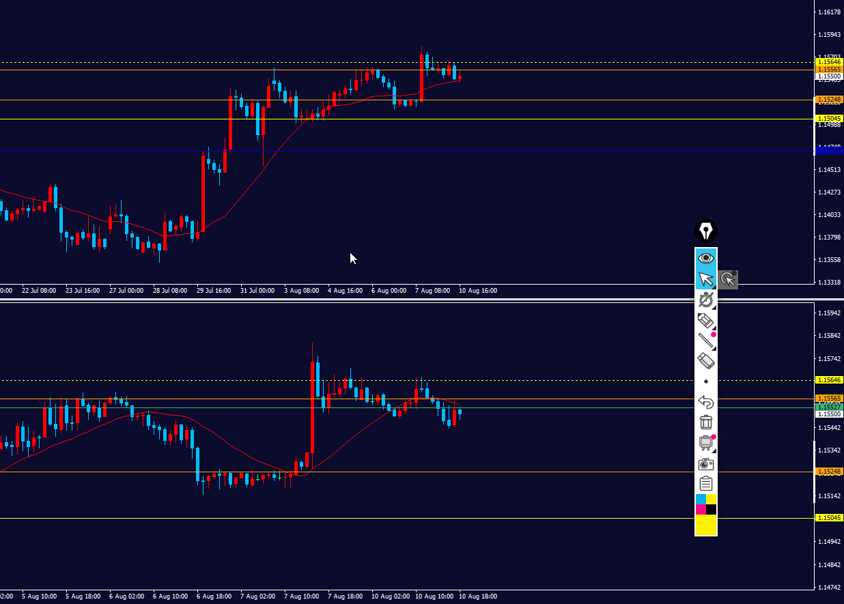
Task: Toggle ink visibility with the eye icon
Action: pos(706,258)
